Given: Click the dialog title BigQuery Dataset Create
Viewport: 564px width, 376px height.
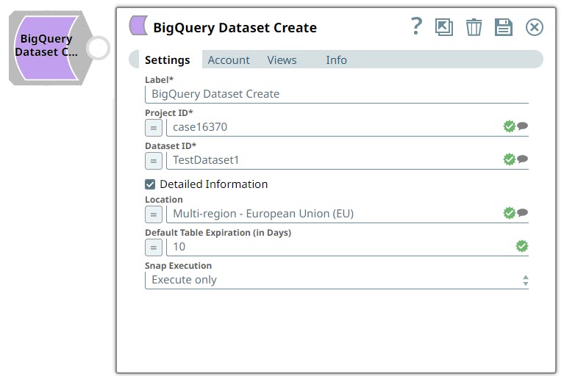Looking at the screenshot, I should [235, 28].
